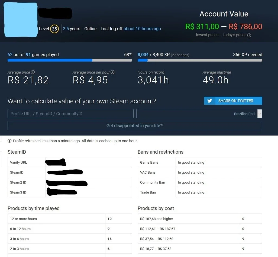Screen dimensions: 278x257
Task: Click the info icon after today's prices
Action: click(249, 35)
